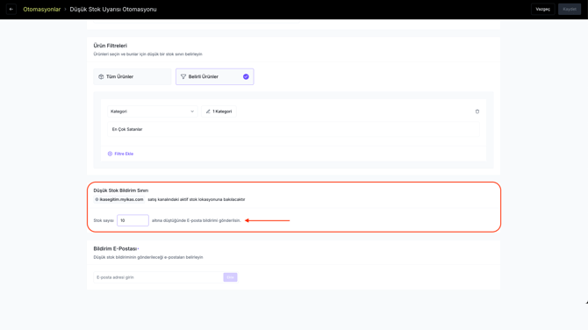Click the box icon in Tüm Ürünler

pyautogui.click(x=101, y=76)
